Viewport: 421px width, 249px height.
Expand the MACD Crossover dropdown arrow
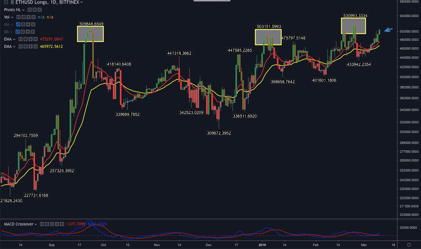(x=36, y=224)
